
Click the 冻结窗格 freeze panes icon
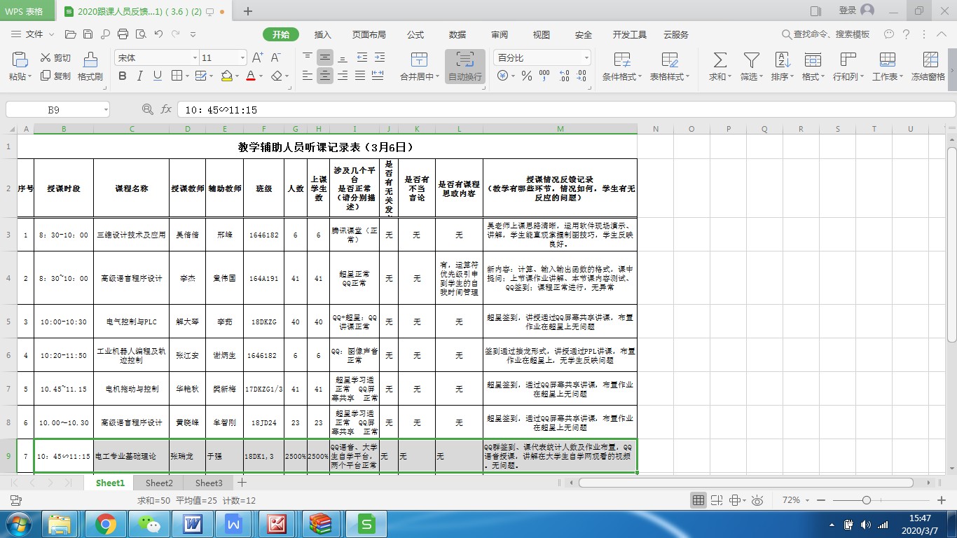pos(930,60)
